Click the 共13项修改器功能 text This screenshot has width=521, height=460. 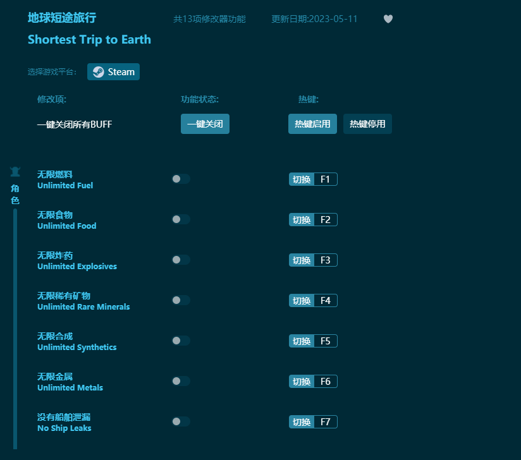click(x=209, y=19)
